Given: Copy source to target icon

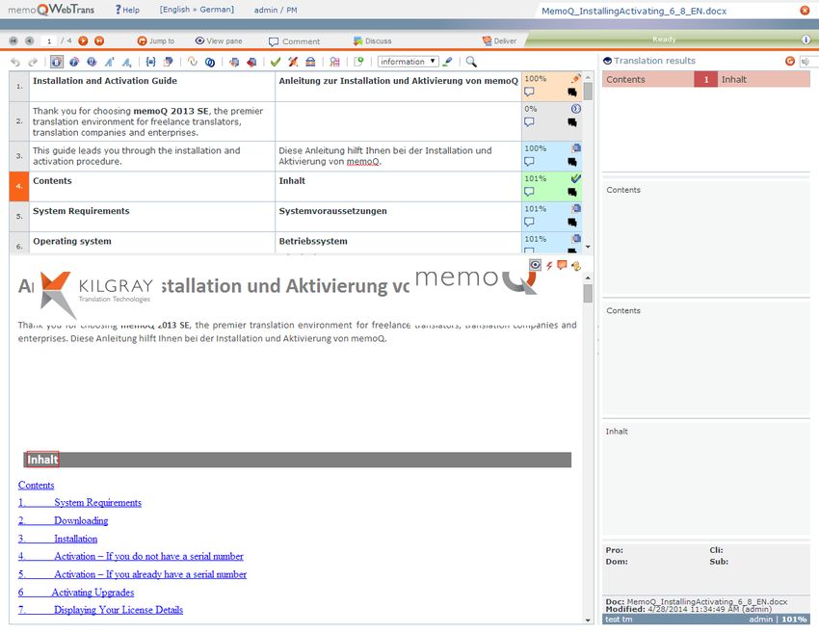Looking at the screenshot, I should pyautogui.click(x=169, y=62).
